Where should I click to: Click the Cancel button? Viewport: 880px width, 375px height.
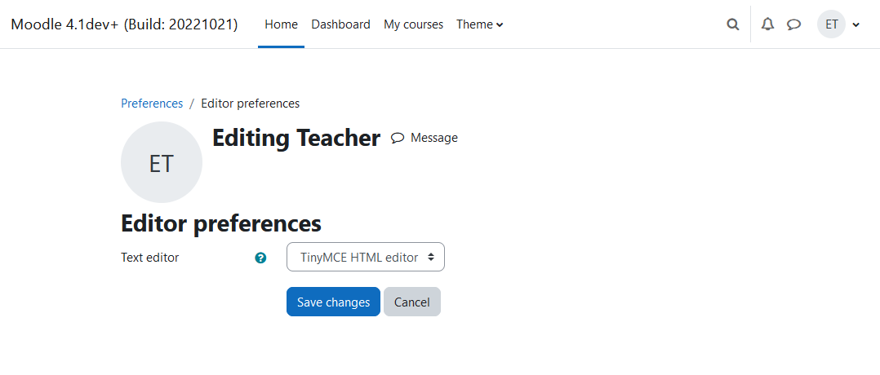[x=412, y=302]
